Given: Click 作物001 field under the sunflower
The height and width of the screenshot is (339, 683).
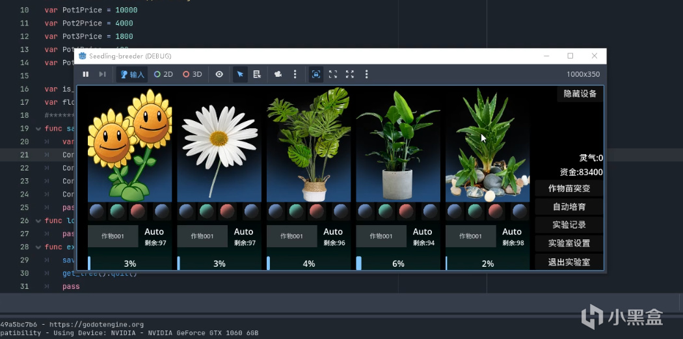Looking at the screenshot, I should [x=113, y=236].
